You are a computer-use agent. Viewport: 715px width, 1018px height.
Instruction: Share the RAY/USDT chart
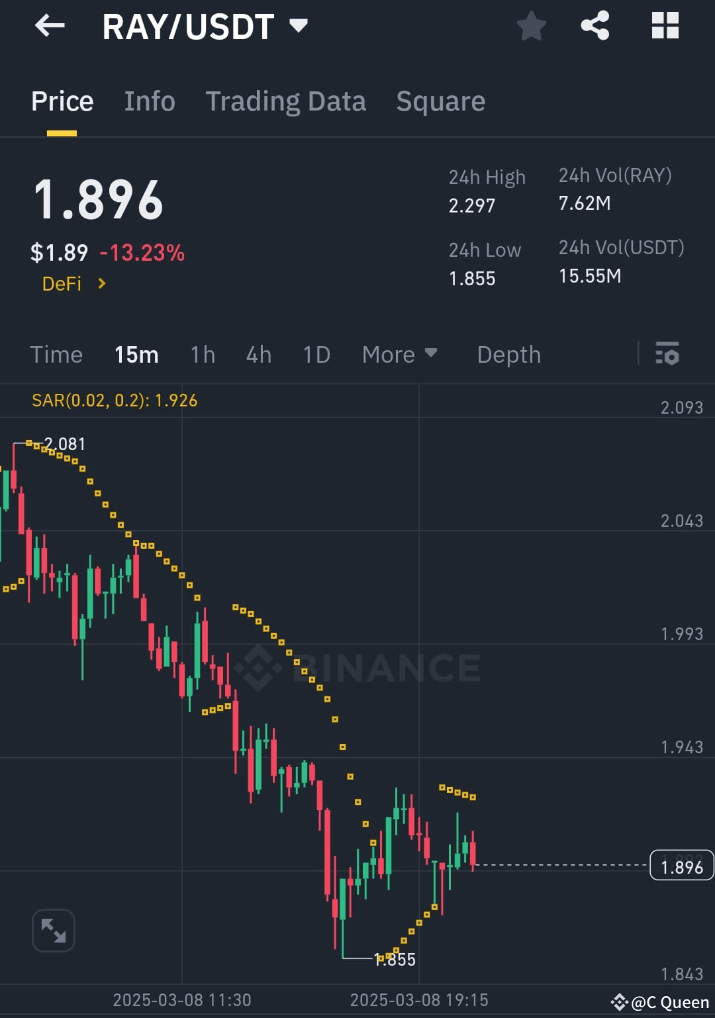pyautogui.click(x=595, y=26)
